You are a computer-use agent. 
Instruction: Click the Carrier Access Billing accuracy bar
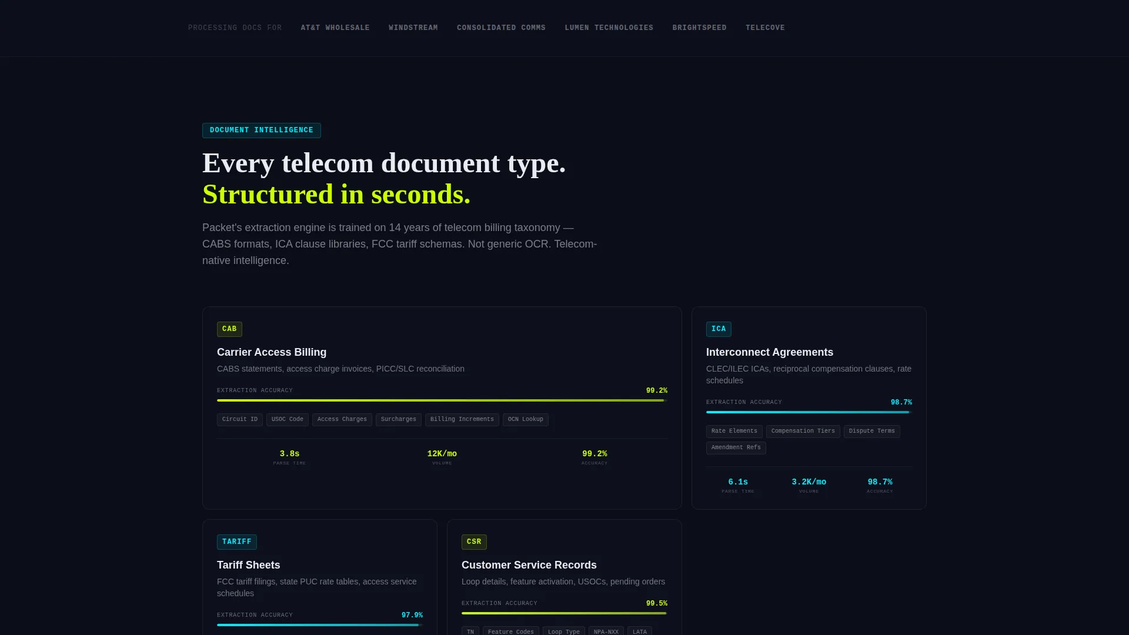(x=442, y=400)
